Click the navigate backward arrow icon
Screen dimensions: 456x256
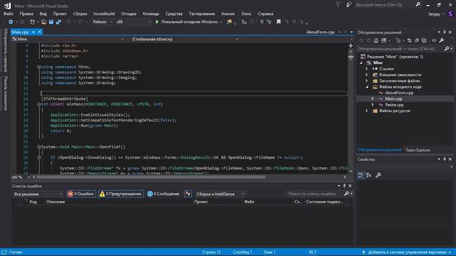tap(12, 21)
